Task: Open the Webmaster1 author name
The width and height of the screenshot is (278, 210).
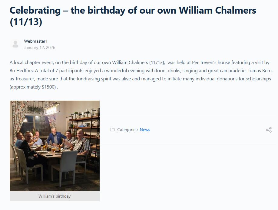Action: (x=36, y=41)
